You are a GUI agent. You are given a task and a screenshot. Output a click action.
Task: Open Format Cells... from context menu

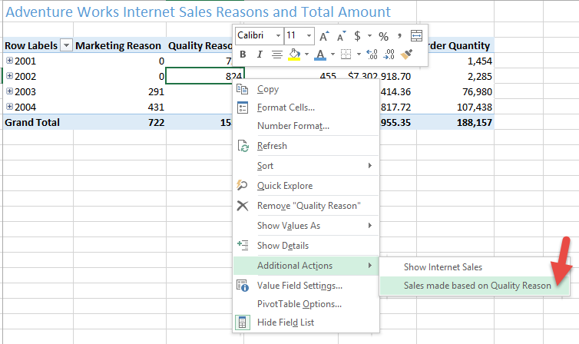(306, 107)
